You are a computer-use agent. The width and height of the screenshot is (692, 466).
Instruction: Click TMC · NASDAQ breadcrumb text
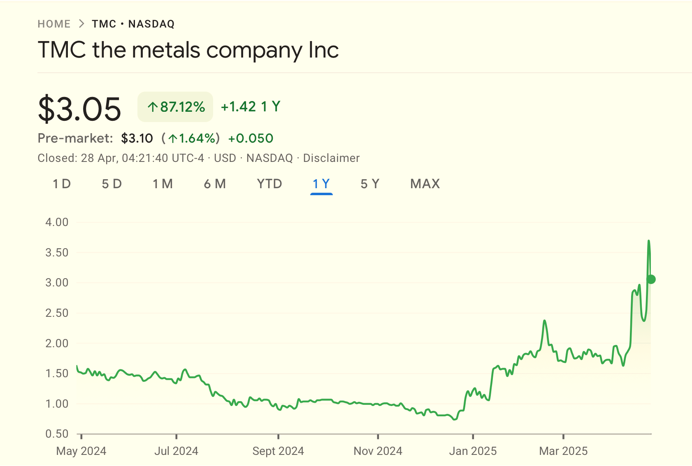[x=133, y=24]
